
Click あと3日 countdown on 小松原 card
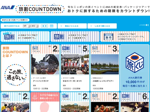114,49
